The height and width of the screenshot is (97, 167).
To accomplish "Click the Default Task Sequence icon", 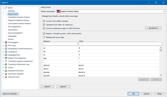I will click(6, 58).
